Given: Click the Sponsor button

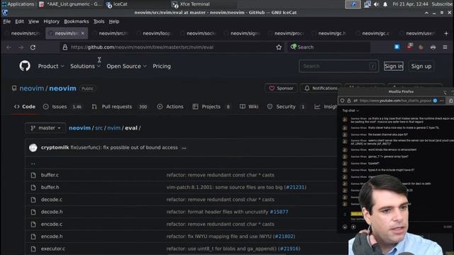Looking at the screenshot, I should [x=281, y=88].
